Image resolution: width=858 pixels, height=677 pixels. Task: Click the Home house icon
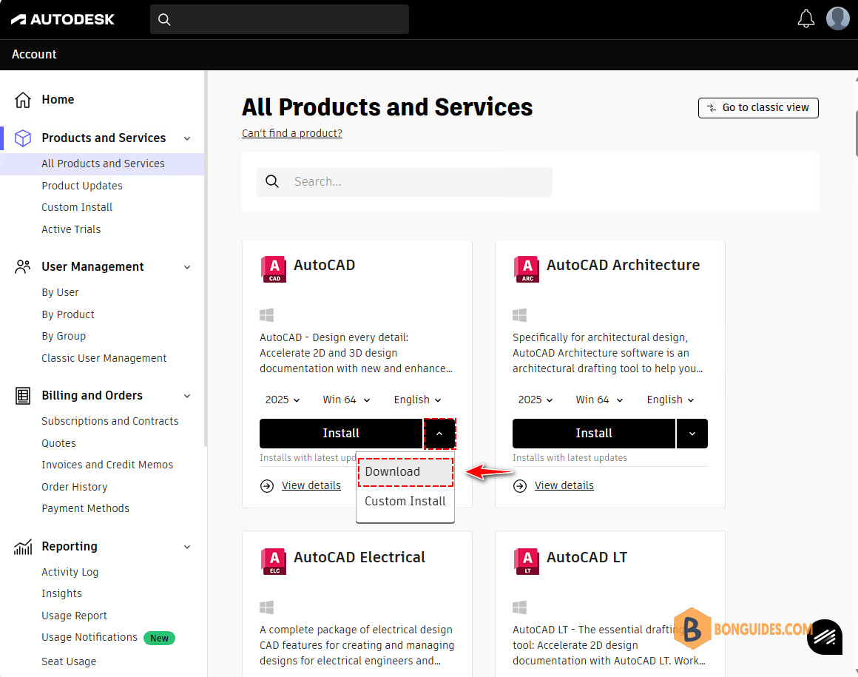tap(22, 100)
